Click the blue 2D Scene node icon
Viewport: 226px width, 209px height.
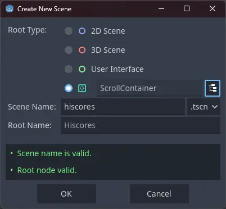[82, 31]
